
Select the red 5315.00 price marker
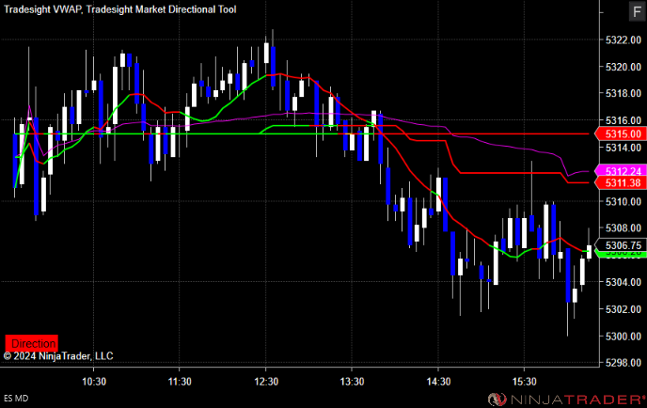(x=621, y=133)
